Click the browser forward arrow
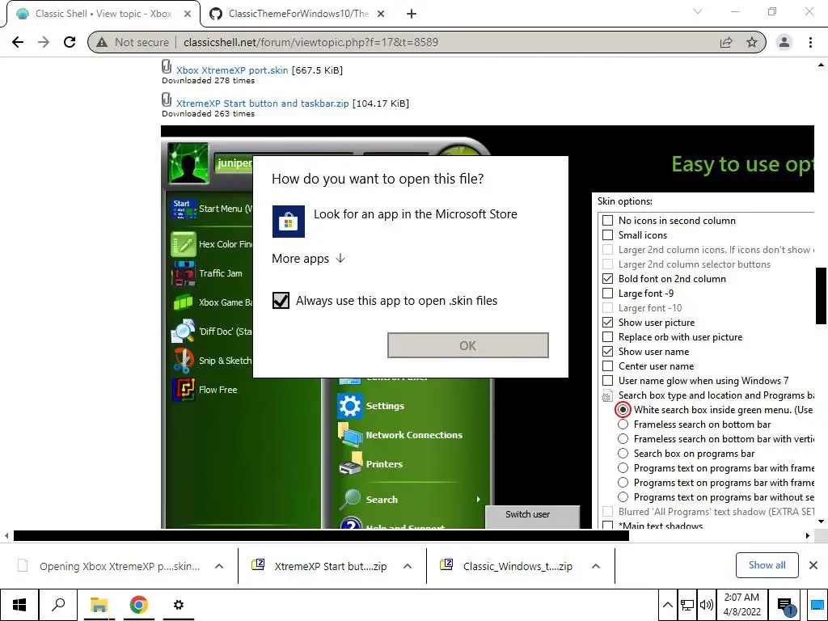The width and height of the screenshot is (828, 621). 44,42
